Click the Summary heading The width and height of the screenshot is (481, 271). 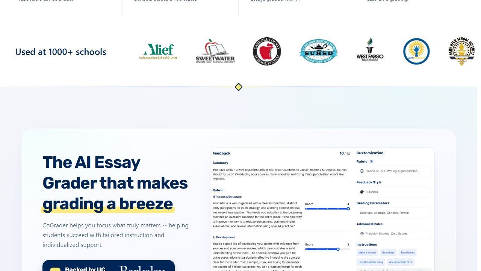[220, 163]
